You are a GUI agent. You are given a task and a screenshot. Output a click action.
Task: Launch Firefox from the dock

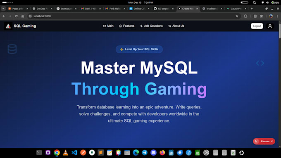coord(162,153)
